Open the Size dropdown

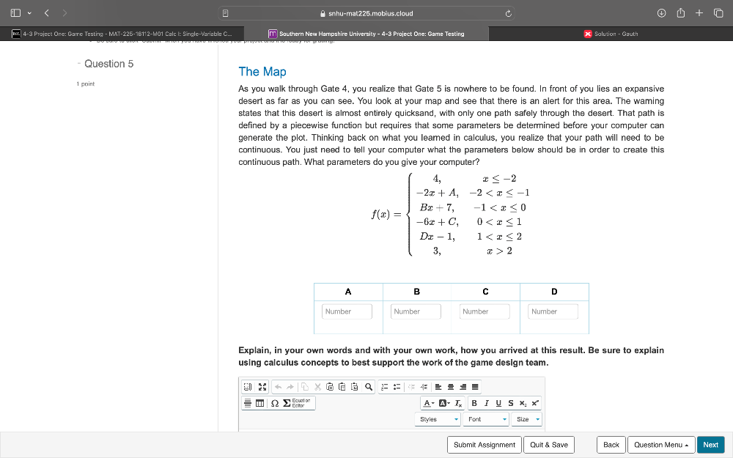pyautogui.click(x=526, y=419)
